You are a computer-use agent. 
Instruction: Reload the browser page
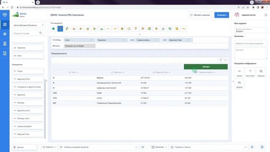[12, 7]
